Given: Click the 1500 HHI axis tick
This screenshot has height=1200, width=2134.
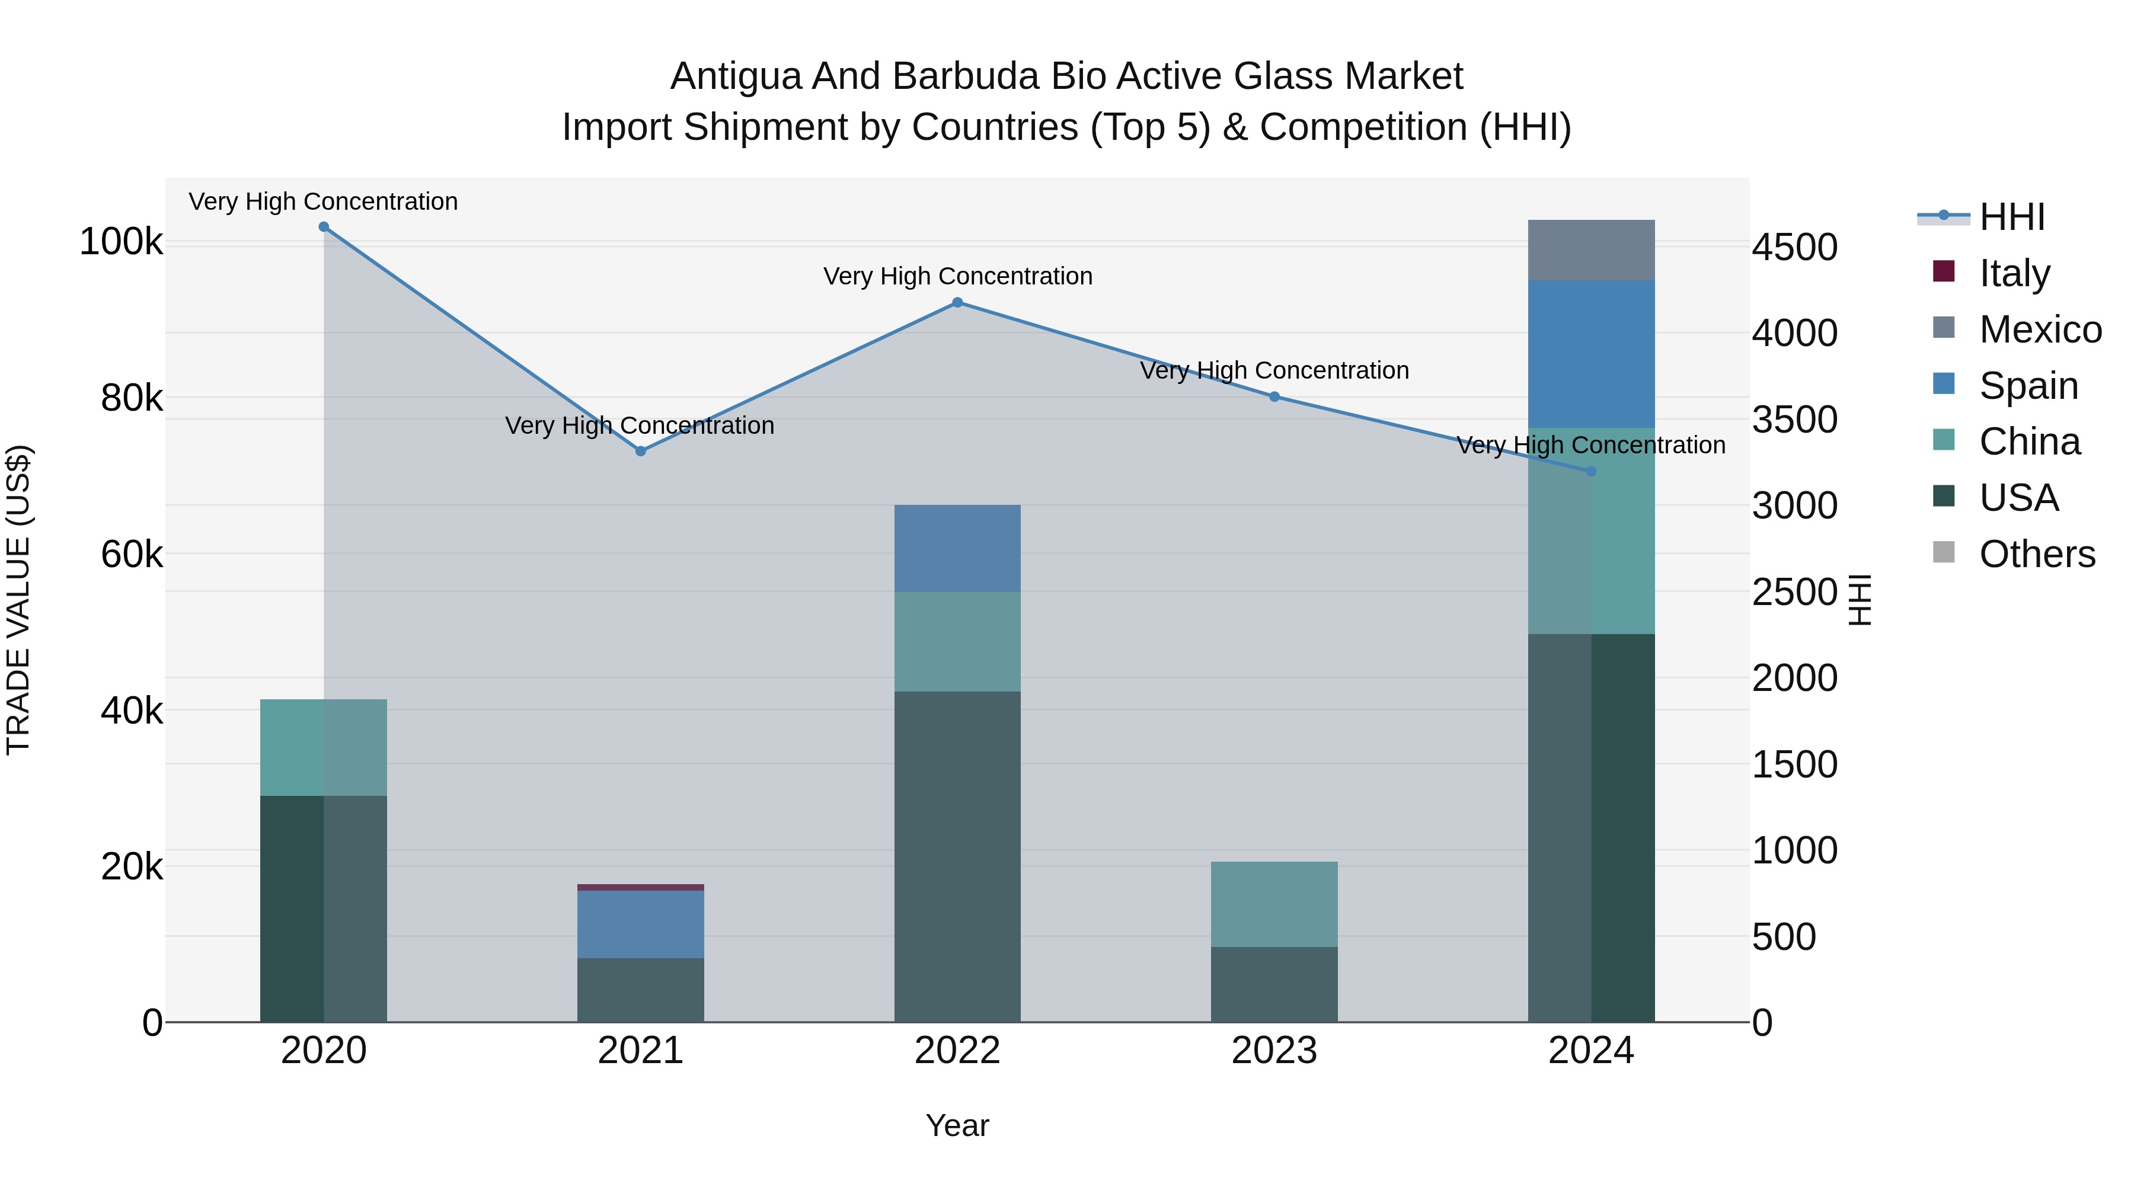Looking at the screenshot, I should pos(1795,764).
